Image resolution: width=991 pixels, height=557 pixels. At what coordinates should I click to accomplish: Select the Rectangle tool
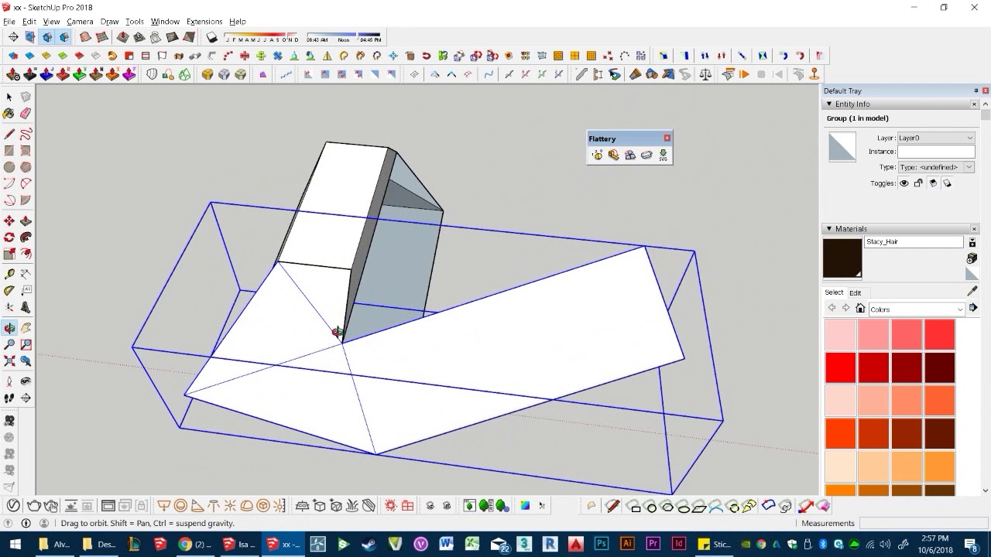9,151
